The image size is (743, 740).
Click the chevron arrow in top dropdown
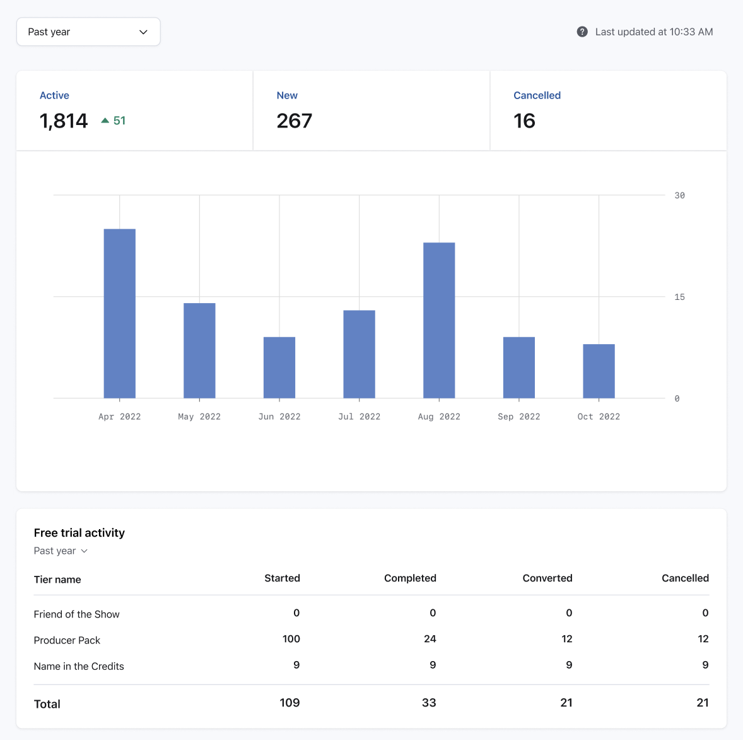tap(143, 32)
